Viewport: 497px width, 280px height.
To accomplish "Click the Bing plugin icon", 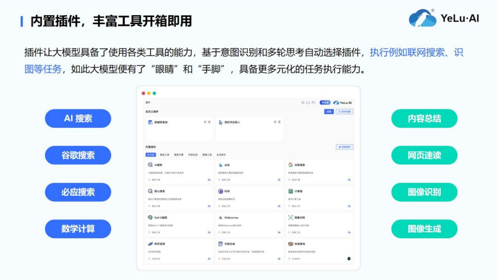I will tap(221, 165).
